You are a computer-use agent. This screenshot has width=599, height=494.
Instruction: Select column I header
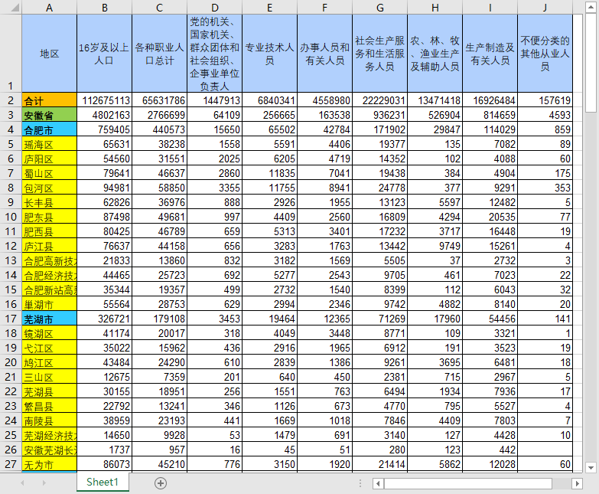[x=490, y=7]
